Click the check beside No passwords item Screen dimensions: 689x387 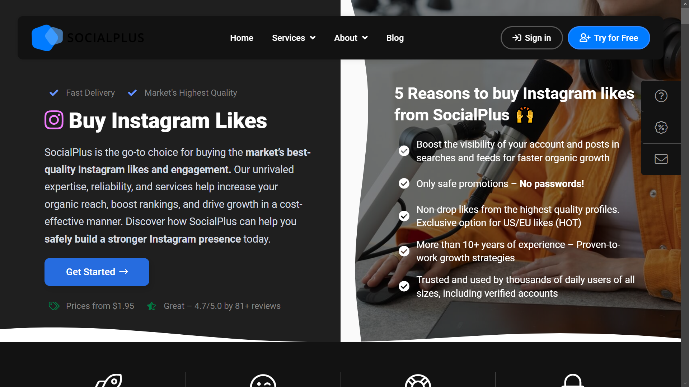[404, 183]
